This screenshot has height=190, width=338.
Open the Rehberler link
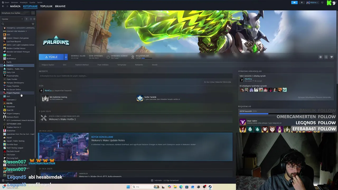click(139, 65)
